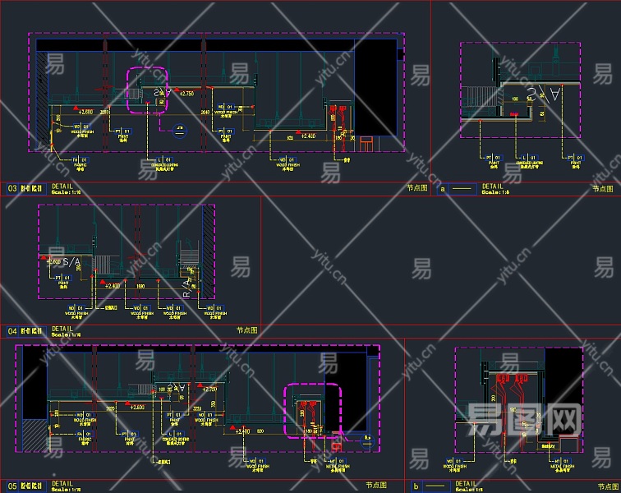Screen dimensions: 621x493
Task: Select the +2.750 elevation mark in detail 03
Action: pos(186,94)
